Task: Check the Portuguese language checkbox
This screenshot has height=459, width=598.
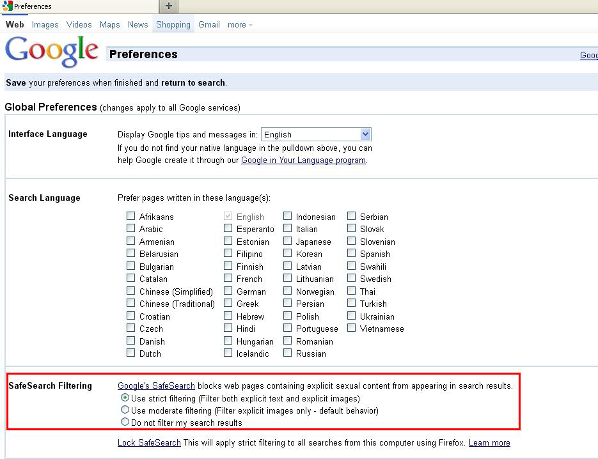Action: (288, 328)
